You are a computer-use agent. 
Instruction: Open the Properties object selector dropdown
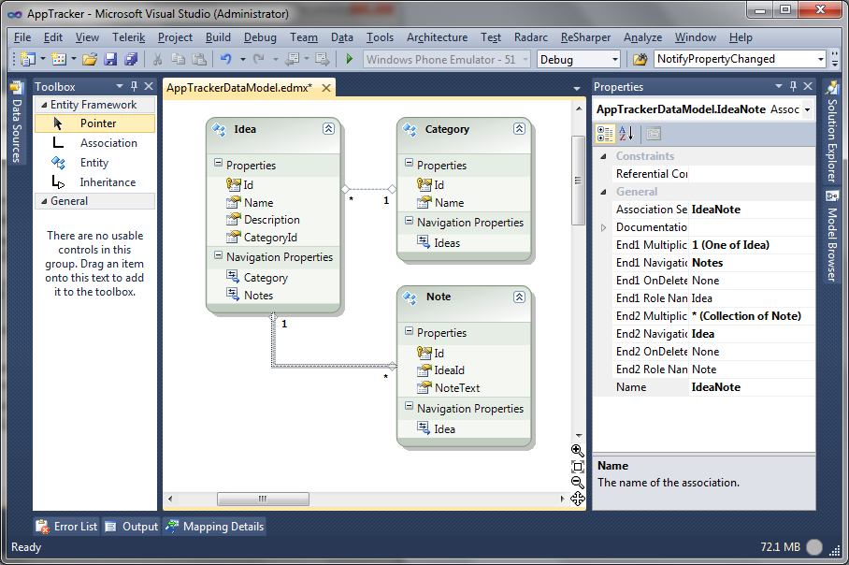pos(807,110)
